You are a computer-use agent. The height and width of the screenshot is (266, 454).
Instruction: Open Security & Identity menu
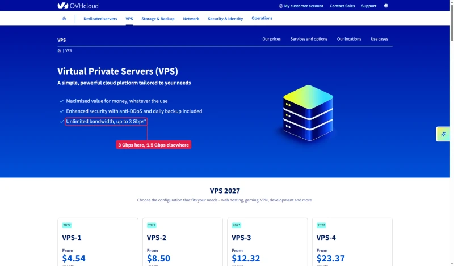(x=225, y=19)
